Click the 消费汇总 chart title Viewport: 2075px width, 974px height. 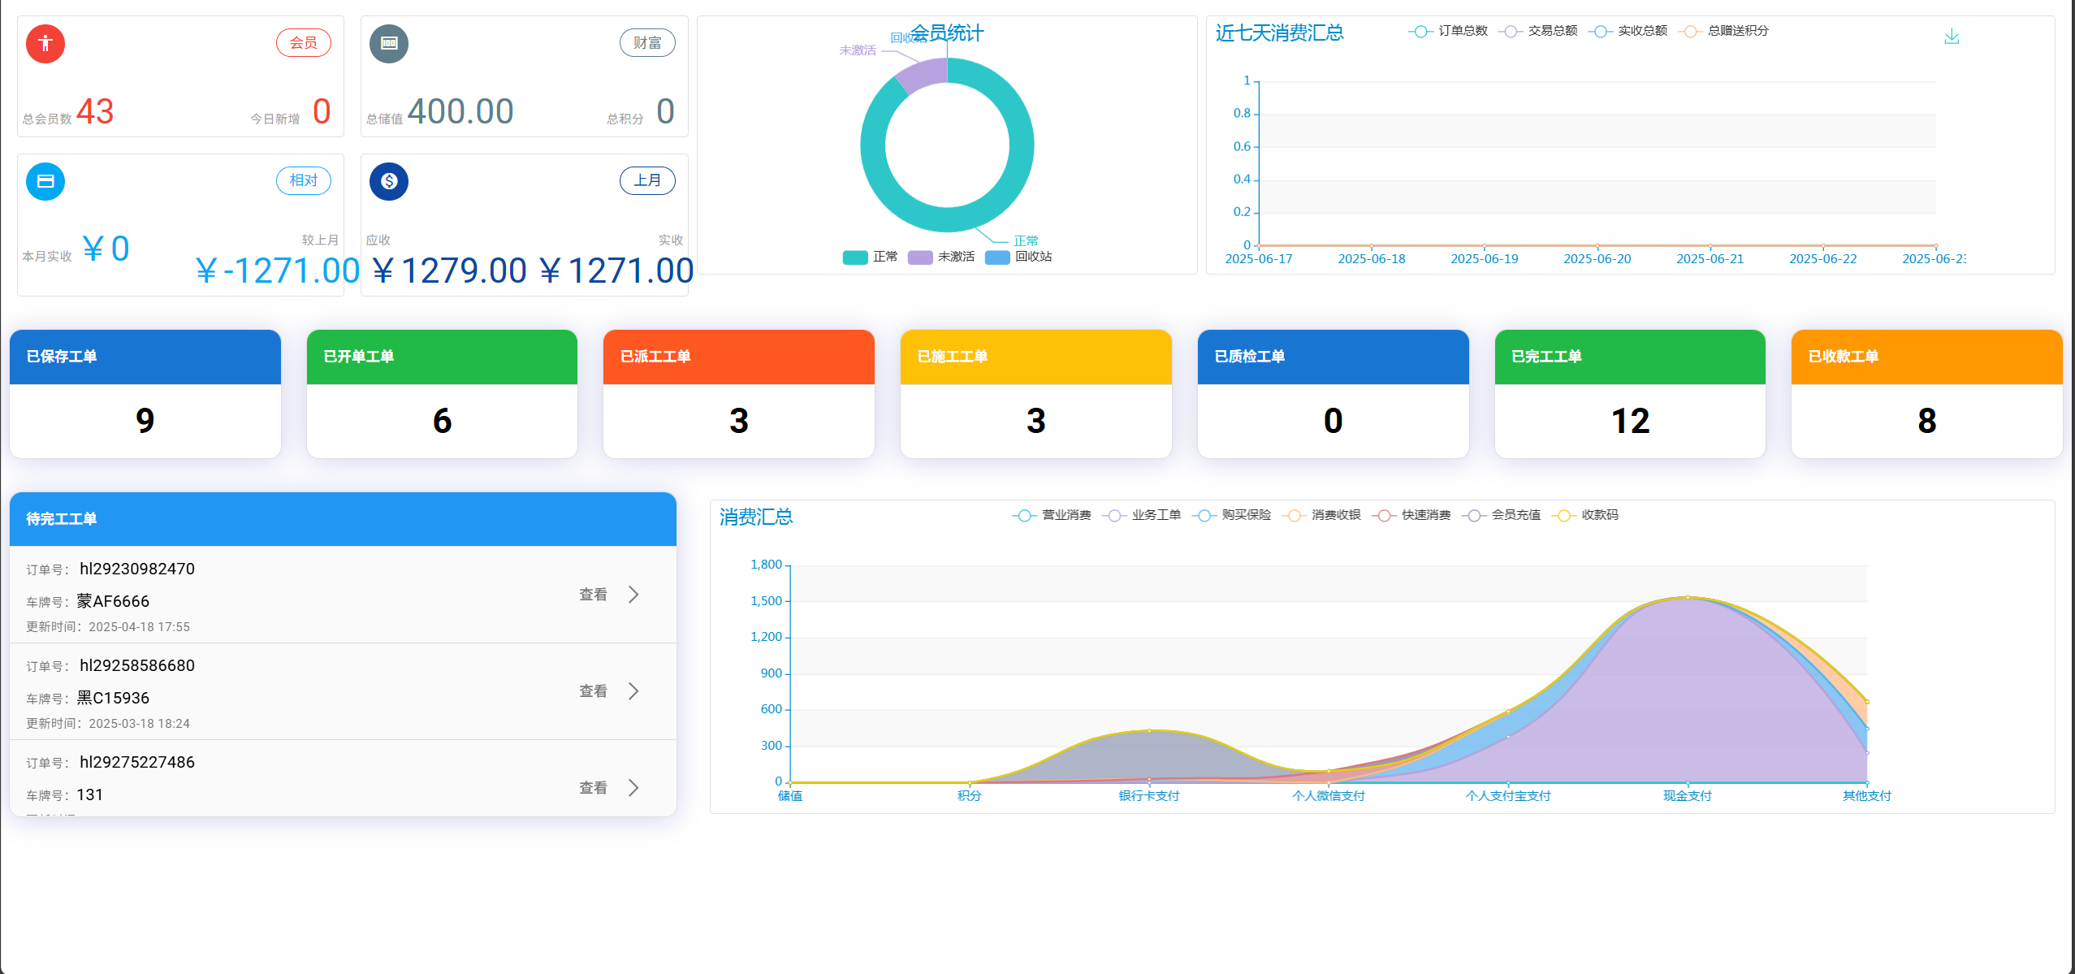(756, 517)
